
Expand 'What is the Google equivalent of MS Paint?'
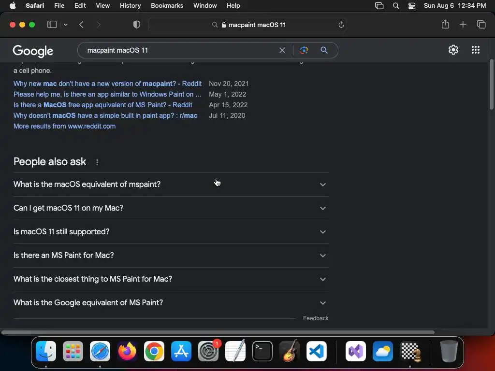(x=171, y=303)
